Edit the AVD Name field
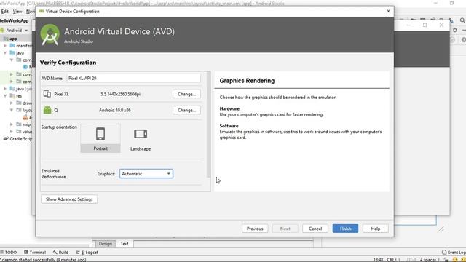 [x=133, y=78]
